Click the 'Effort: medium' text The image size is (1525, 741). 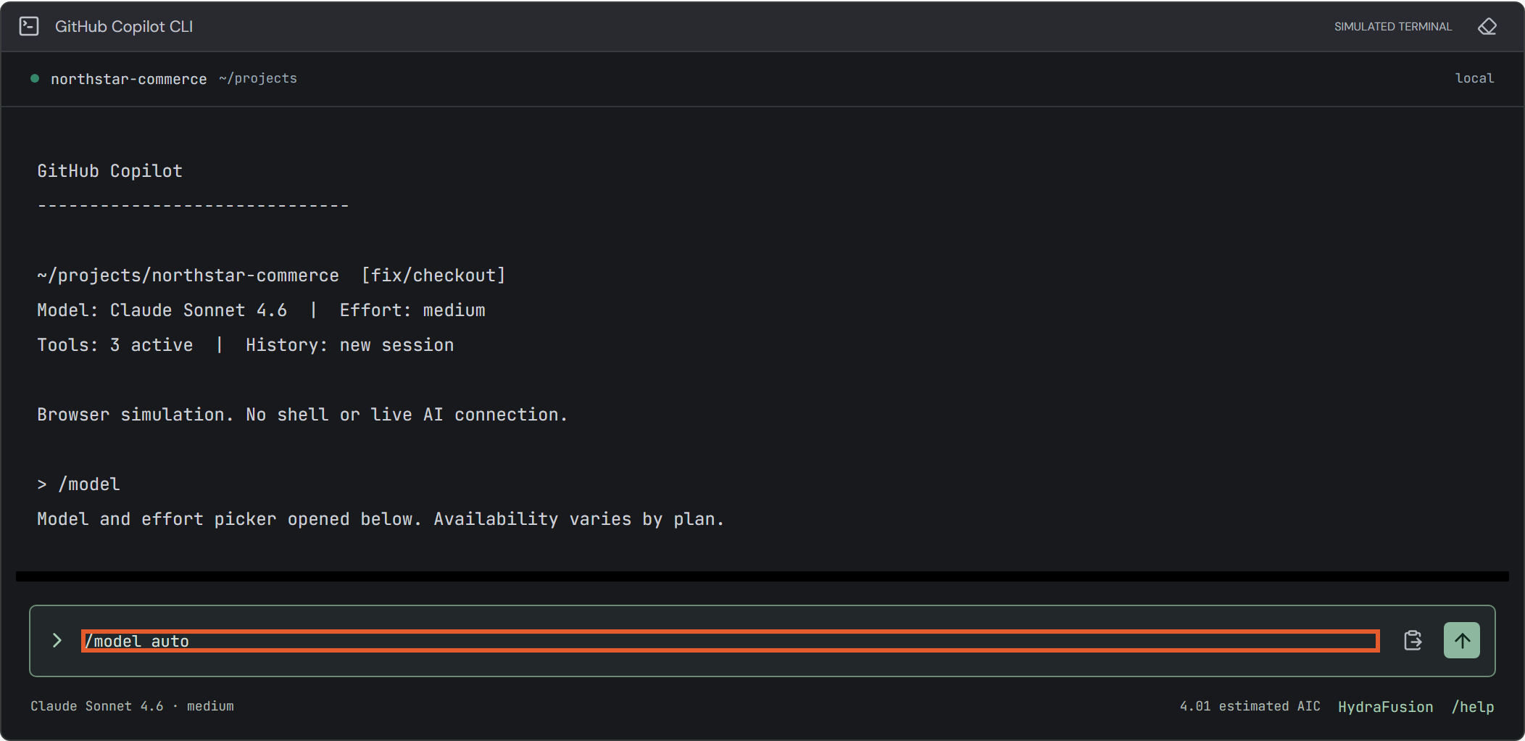pyautogui.click(x=412, y=310)
